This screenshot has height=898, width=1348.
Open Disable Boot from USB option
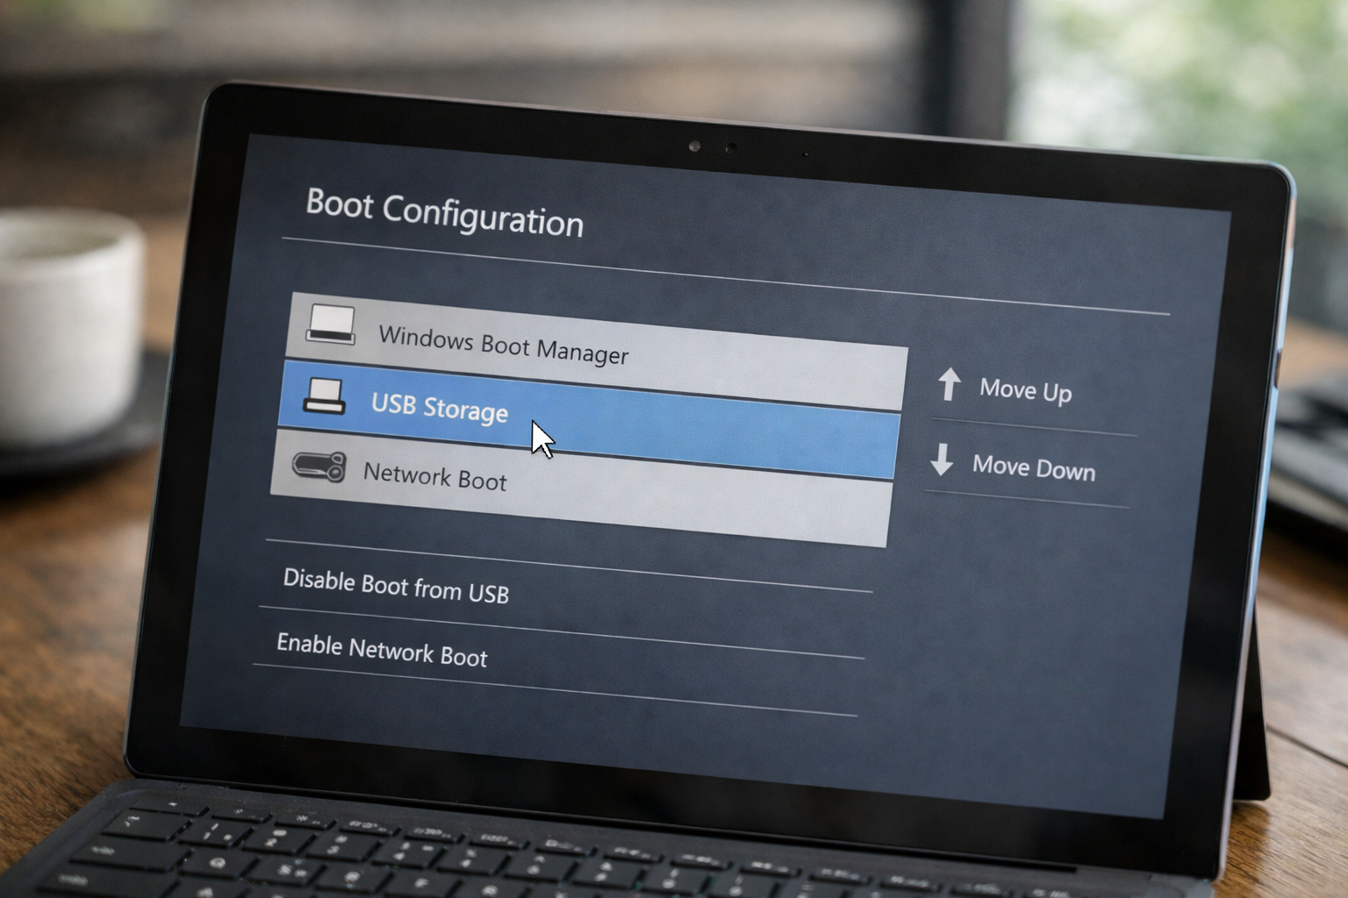[396, 586]
